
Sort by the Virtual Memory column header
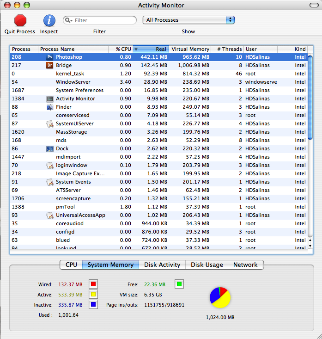[190, 49]
